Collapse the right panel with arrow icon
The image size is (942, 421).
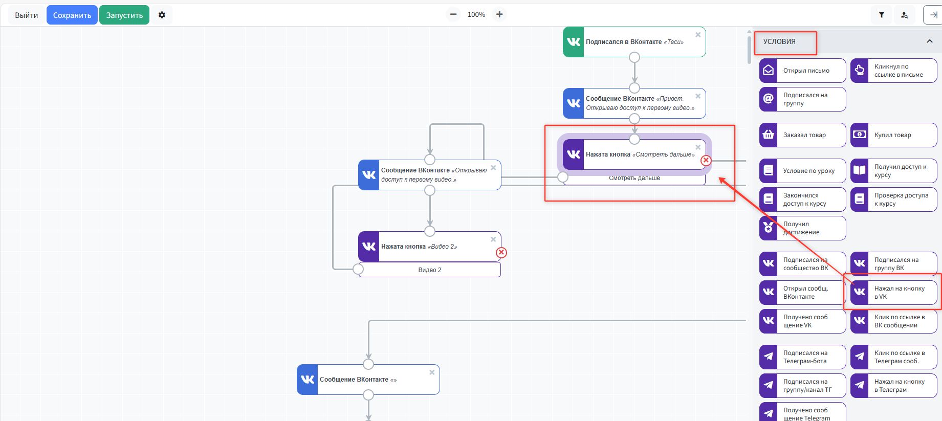(933, 15)
